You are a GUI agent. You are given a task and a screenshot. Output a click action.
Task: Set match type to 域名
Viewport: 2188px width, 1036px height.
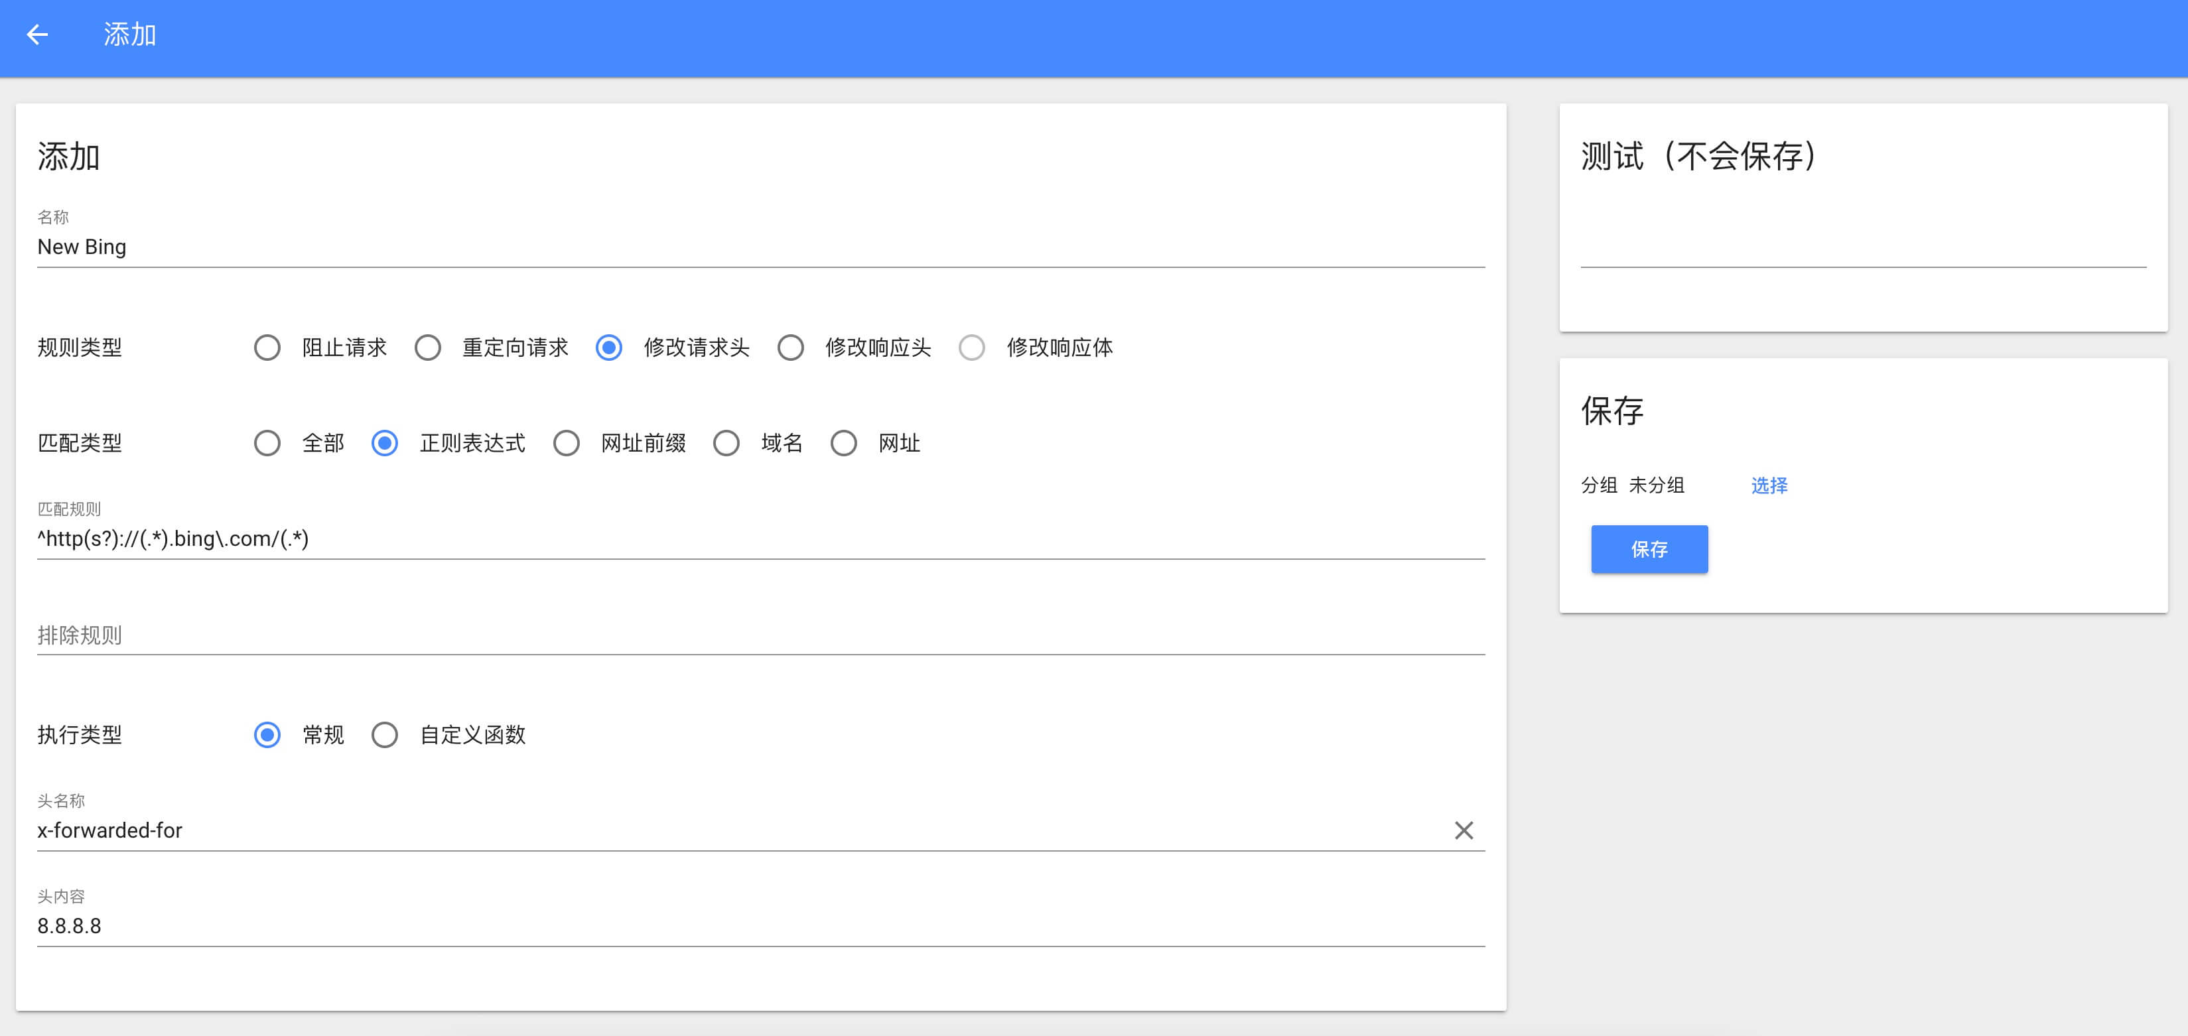(x=725, y=442)
